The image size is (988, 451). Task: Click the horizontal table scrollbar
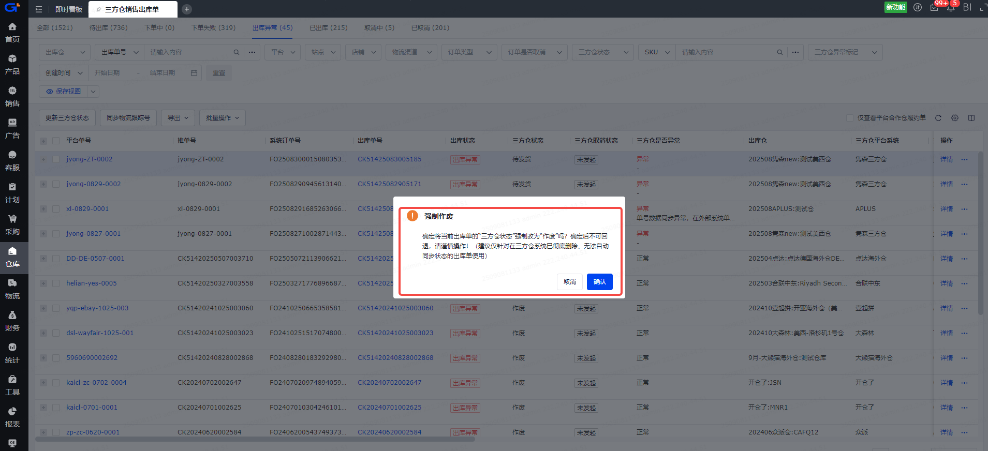coord(255,439)
